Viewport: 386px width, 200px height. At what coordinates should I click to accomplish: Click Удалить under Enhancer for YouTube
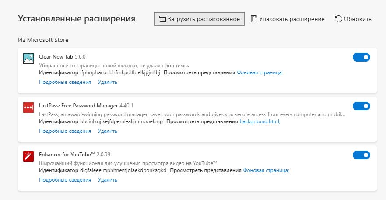[x=108, y=180]
